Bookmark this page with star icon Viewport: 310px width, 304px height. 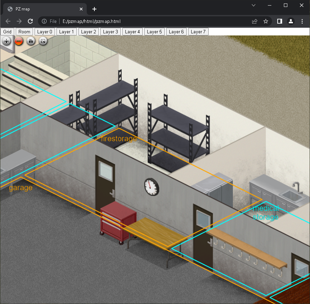266,21
